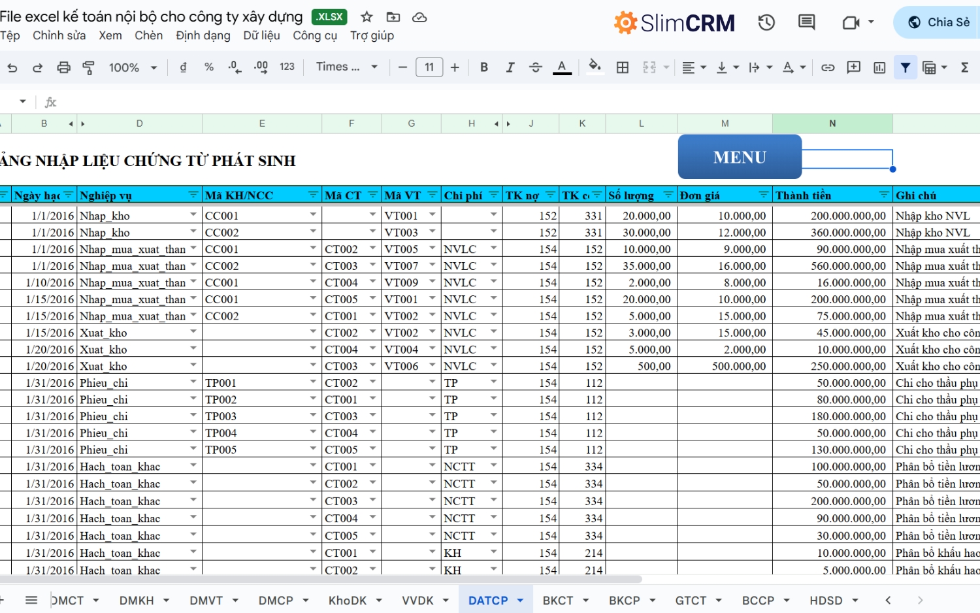The image size is (980, 613).
Task: Insert link with chain icon
Action: coord(828,67)
